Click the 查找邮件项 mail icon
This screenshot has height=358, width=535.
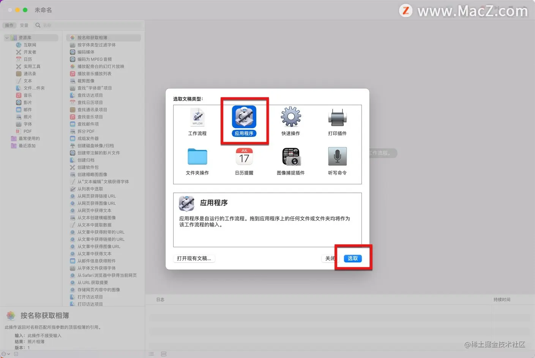point(73,124)
